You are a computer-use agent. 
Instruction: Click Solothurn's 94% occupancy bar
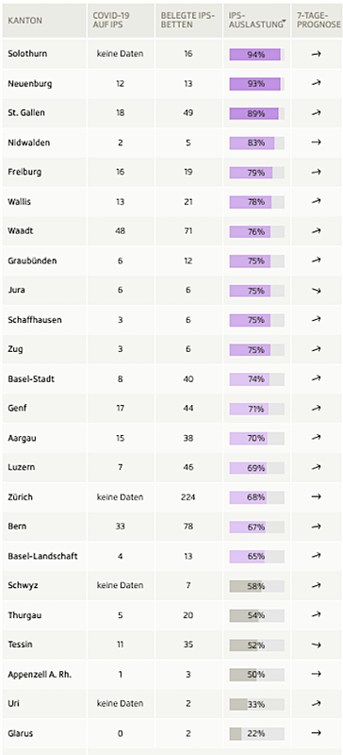point(257,55)
